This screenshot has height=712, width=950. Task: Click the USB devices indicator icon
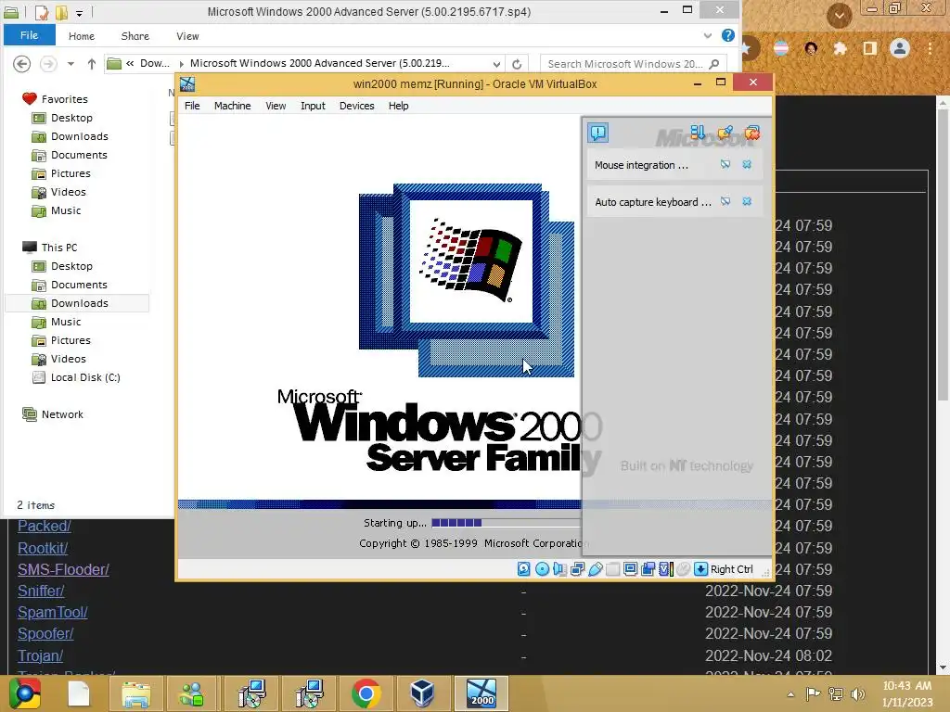tap(595, 568)
